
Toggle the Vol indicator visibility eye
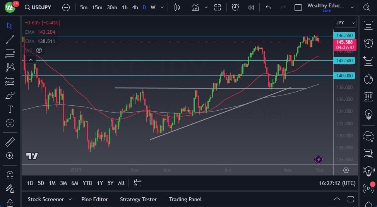pos(39,50)
